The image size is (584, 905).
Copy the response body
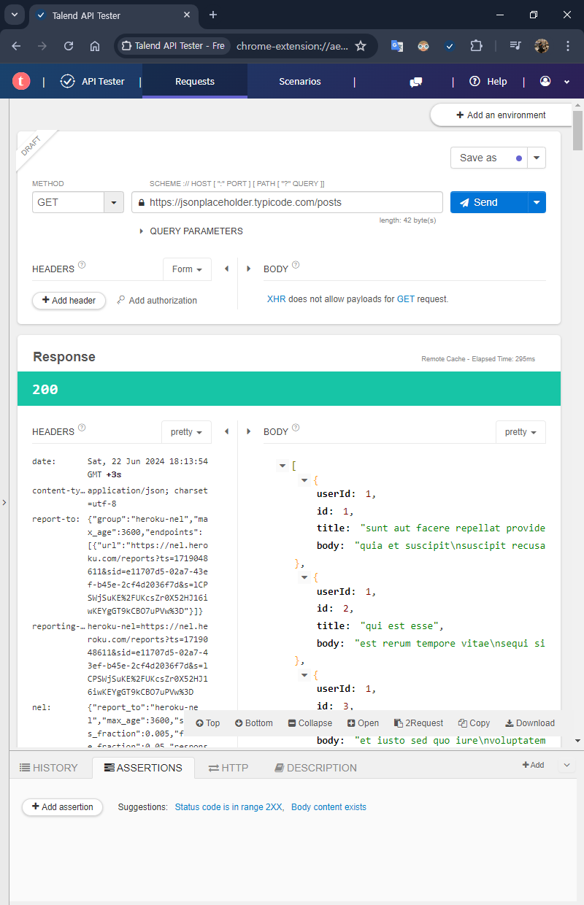tap(474, 723)
